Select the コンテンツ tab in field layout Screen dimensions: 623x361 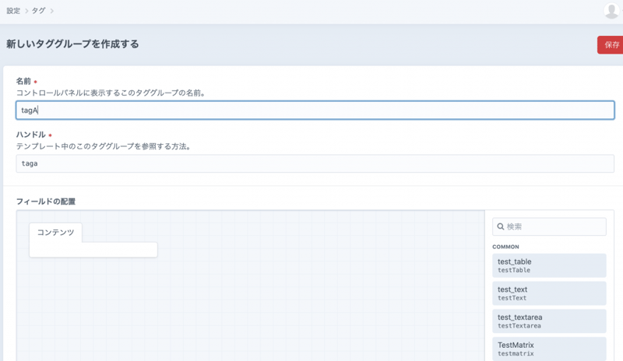coord(55,233)
